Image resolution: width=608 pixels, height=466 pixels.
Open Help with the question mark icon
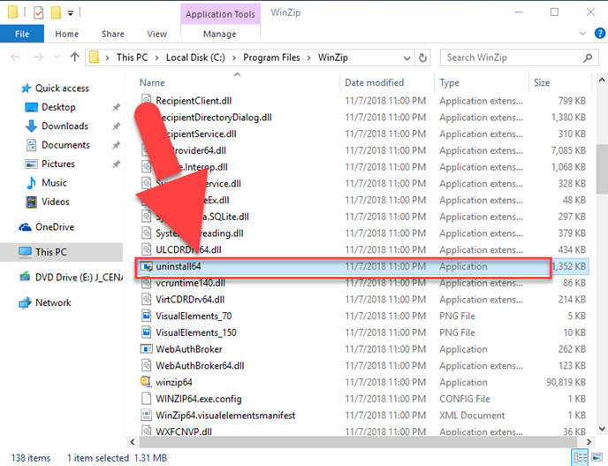pyautogui.click(x=600, y=34)
